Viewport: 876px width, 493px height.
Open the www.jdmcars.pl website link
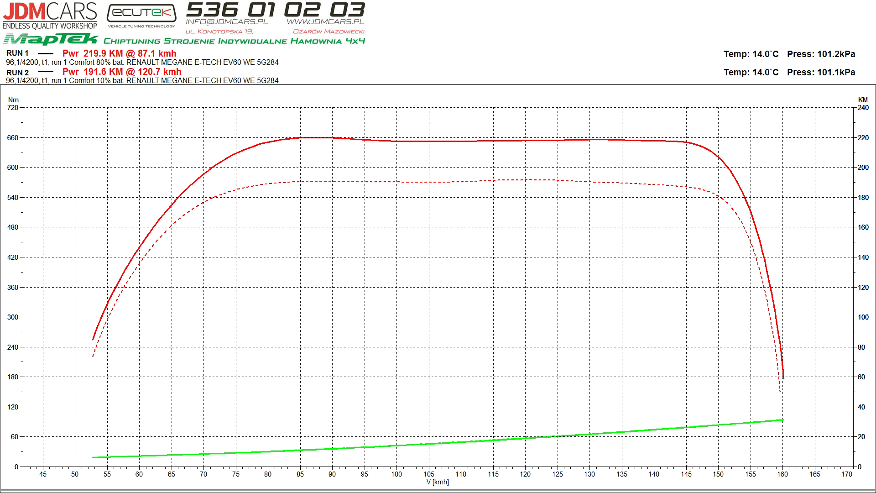[x=325, y=21]
